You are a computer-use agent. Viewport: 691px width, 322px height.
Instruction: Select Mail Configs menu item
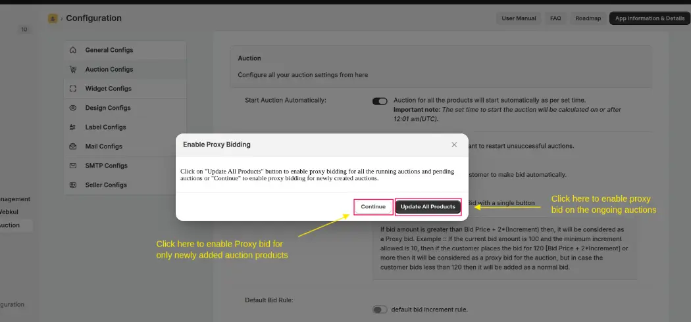[x=125, y=147]
